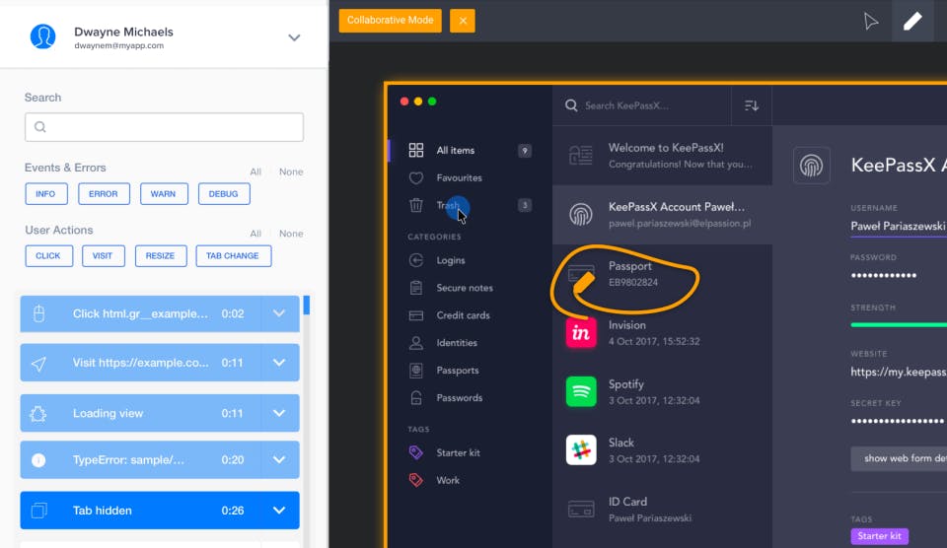The image size is (947, 548).
Task: Click the Logins category icon
Action: [416, 260]
